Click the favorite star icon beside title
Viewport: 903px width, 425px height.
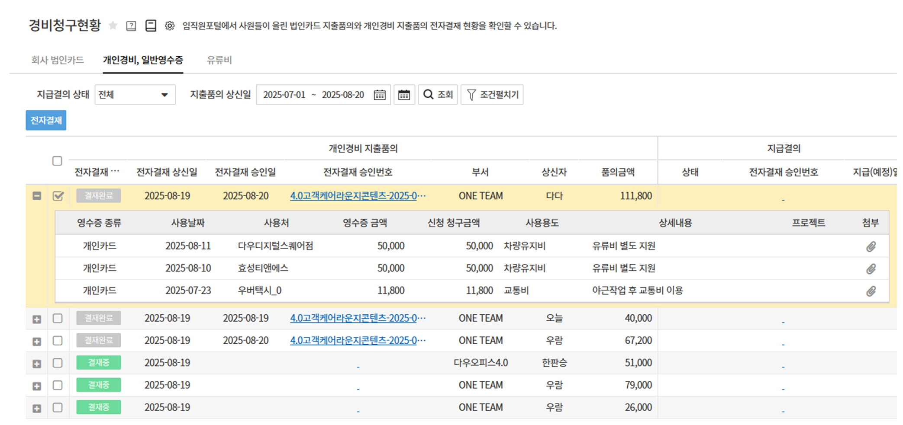tap(113, 26)
